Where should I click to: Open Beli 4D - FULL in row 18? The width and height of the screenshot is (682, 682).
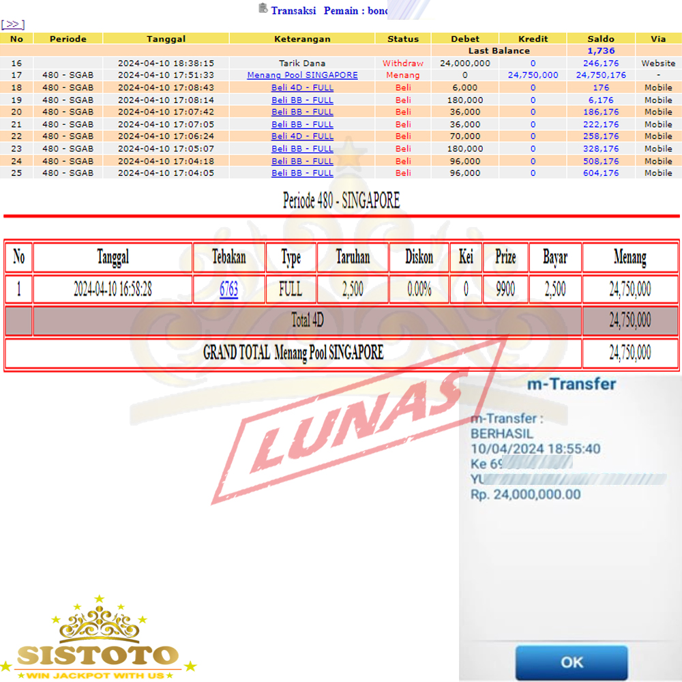pos(302,87)
